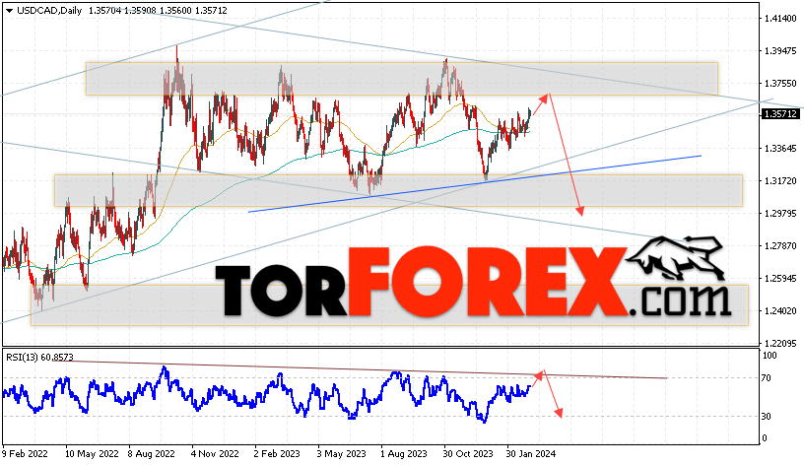Select the 1 Aug 2023 date label
The width and height of the screenshot is (804, 465).
(404, 454)
